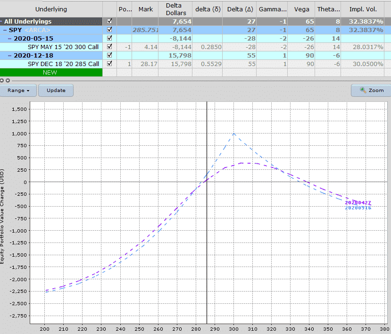Sort by the delta (δ) column header
391x334 pixels.
pos(208,9)
